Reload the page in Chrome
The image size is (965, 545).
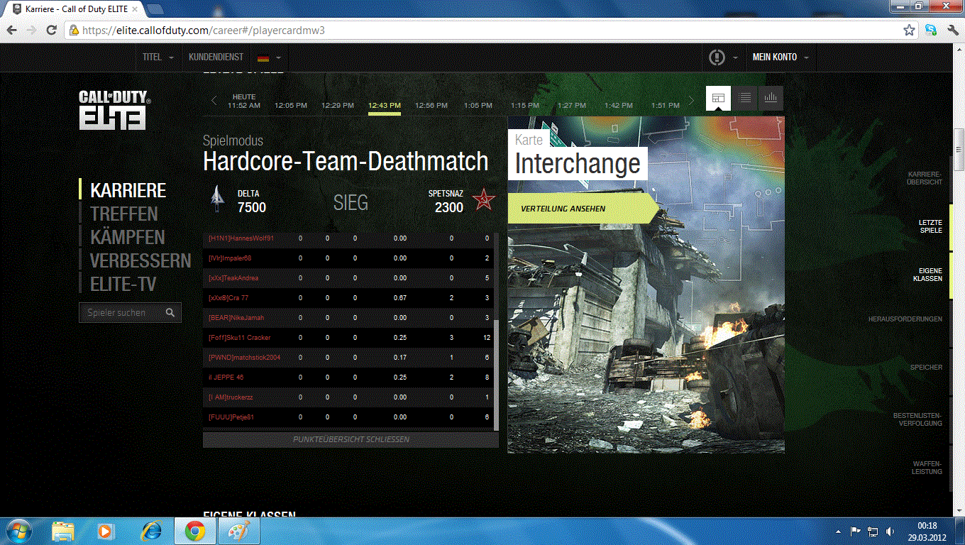click(x=51, y=31)
